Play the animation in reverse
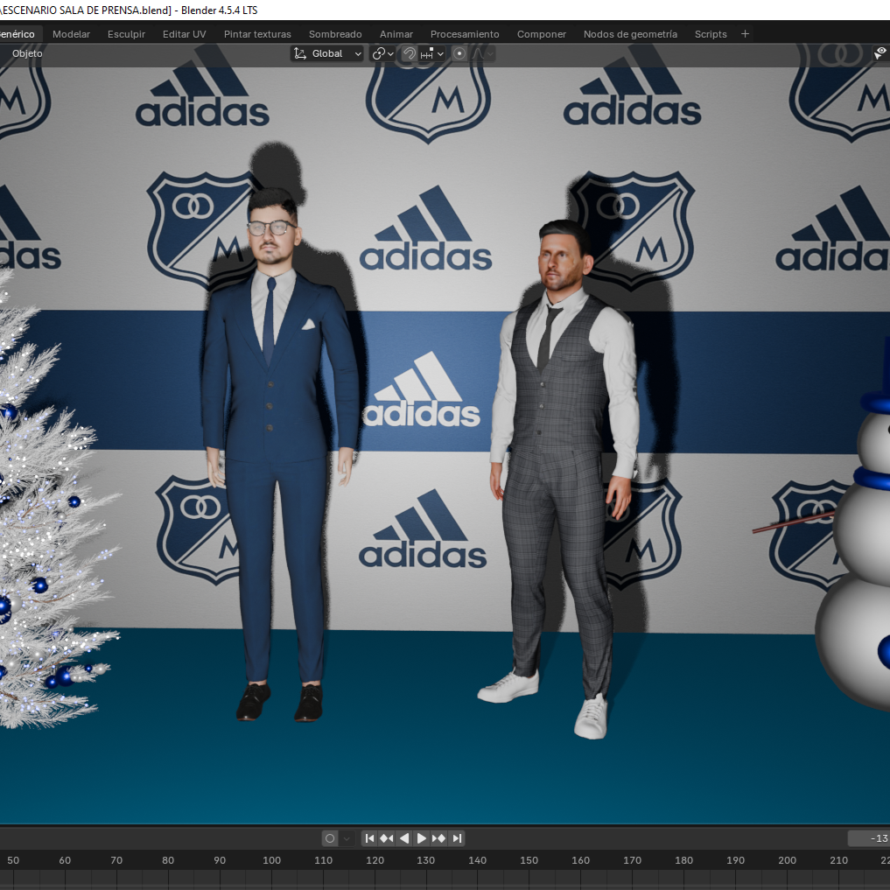This screenshot has height=890, width=890. (404, 838)
